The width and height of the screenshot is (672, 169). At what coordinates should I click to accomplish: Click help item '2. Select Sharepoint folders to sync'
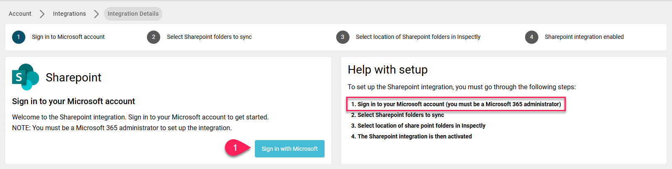click(398, 115)
